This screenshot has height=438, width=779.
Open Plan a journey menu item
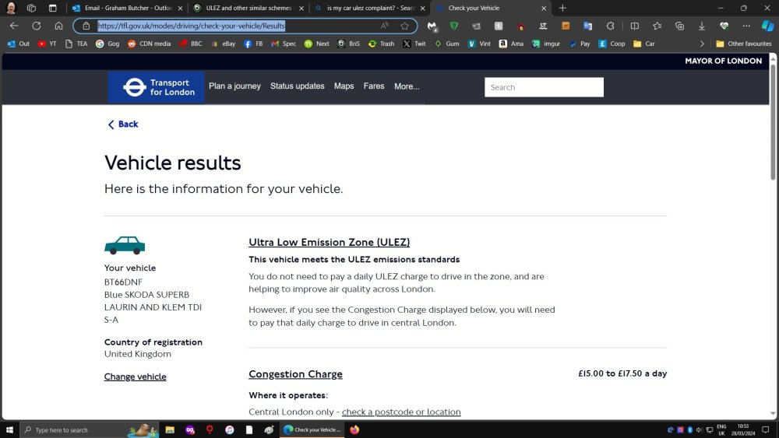click(x=234, y=86)
